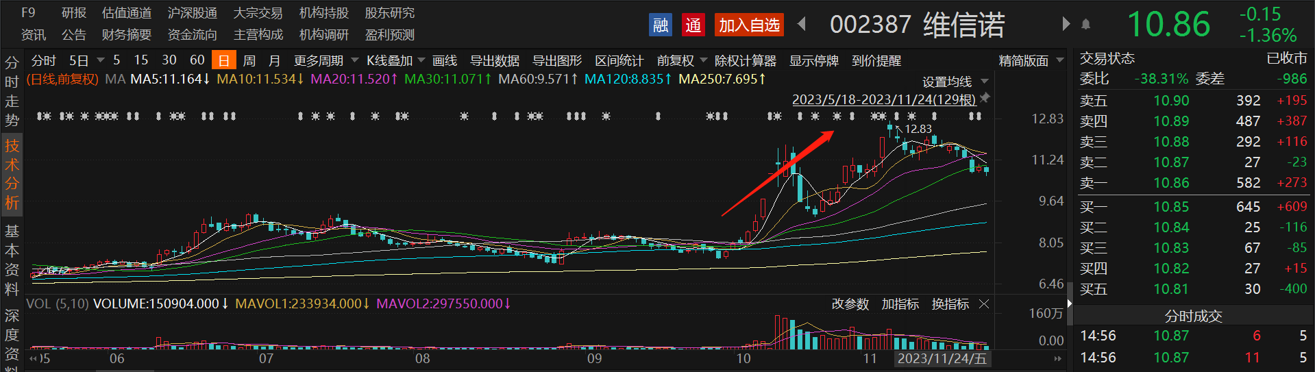Open the 研报 research reports menu
1315x372 pixels.
74,12
